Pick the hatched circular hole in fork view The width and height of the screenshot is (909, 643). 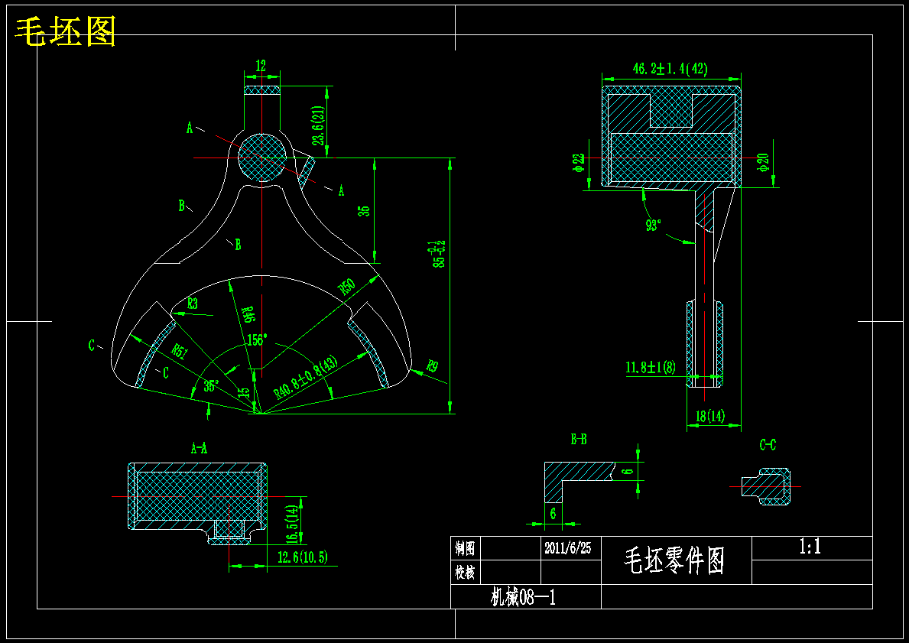tap(262, 158)
